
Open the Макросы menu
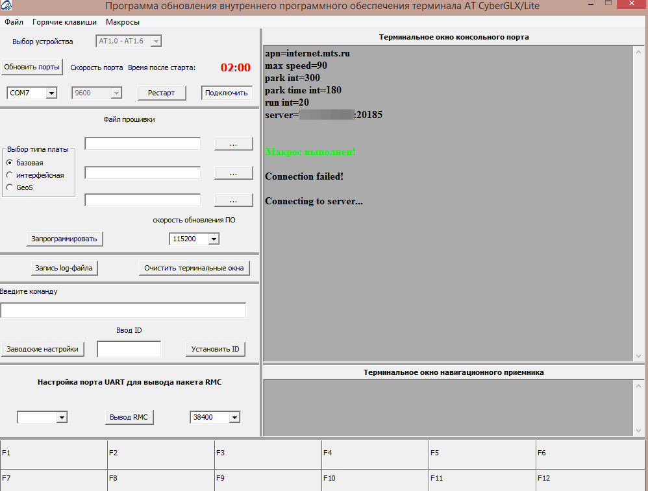[x=123, y=22]
